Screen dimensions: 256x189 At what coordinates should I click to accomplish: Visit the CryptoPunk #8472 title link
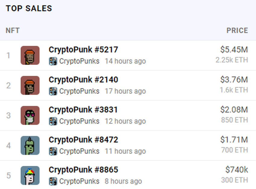point(83,140)
